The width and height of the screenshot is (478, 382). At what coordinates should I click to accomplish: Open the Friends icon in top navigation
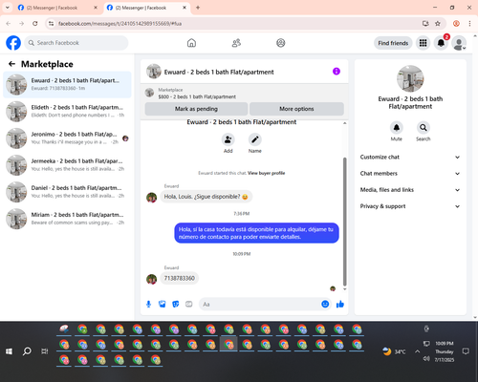click(x=236, y=43)
